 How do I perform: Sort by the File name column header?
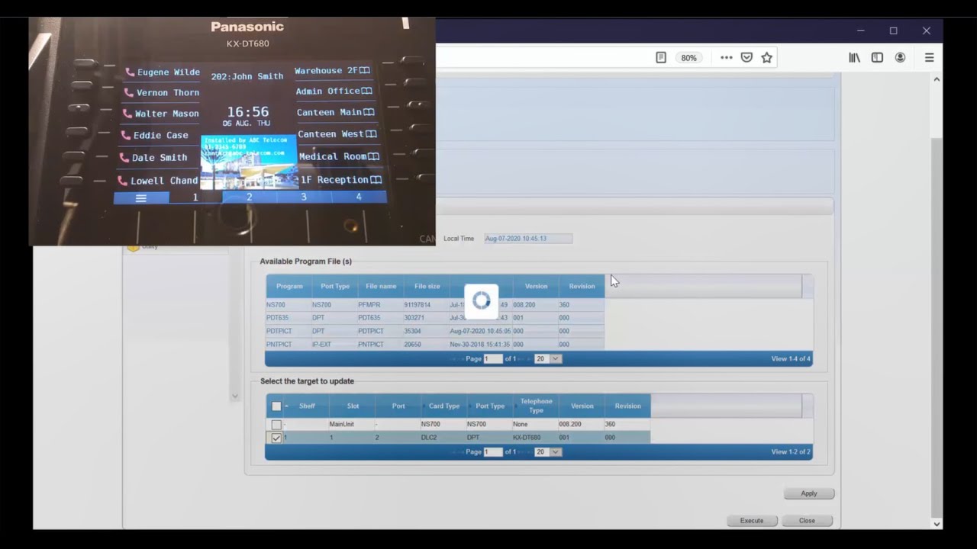381,286
